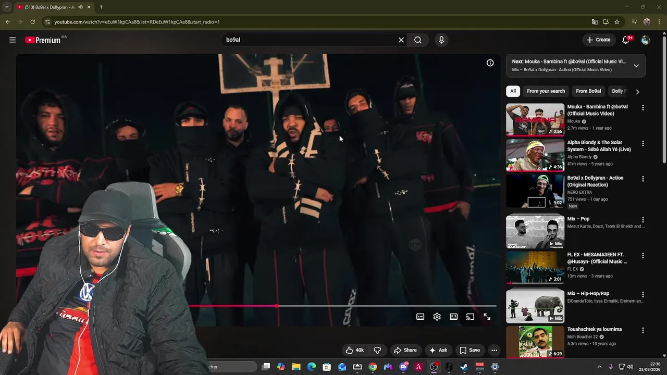Click the Next Mouka Bambina header text
667x375 pixels.
[569, 61]
